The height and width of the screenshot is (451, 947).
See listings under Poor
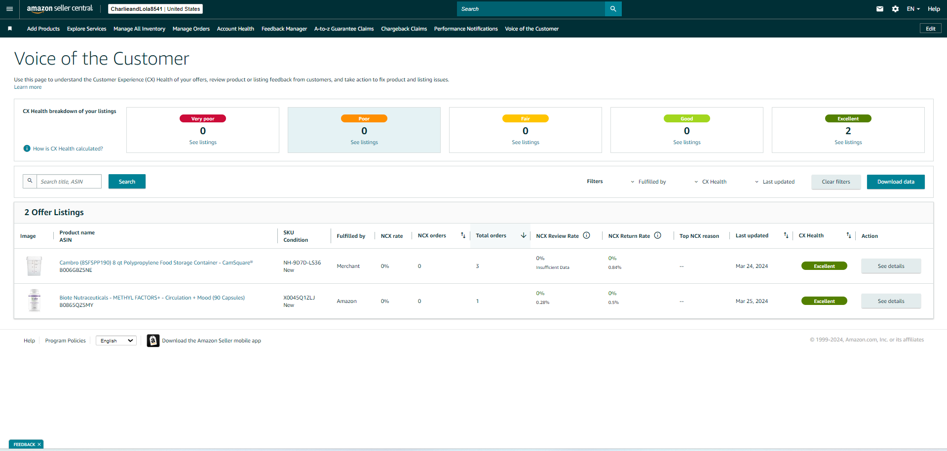(x=364, y=142)
